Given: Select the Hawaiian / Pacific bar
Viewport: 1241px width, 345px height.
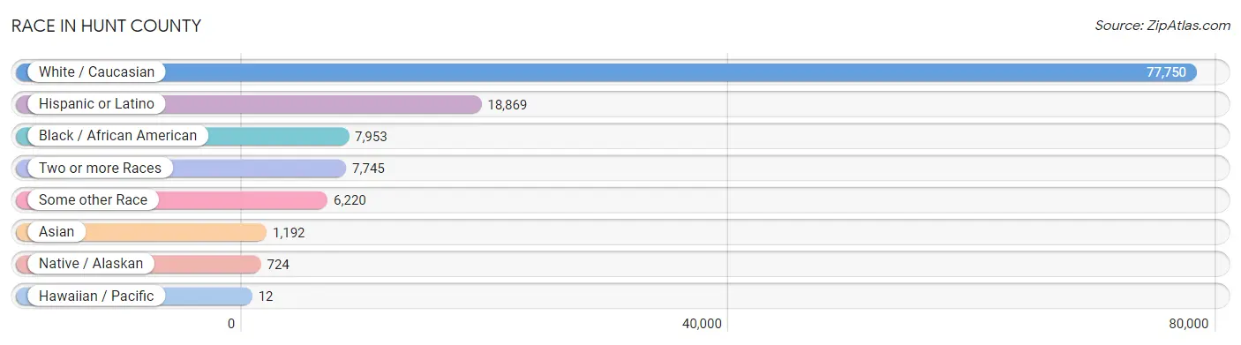Looking at the screenshot, I should 134,296.
